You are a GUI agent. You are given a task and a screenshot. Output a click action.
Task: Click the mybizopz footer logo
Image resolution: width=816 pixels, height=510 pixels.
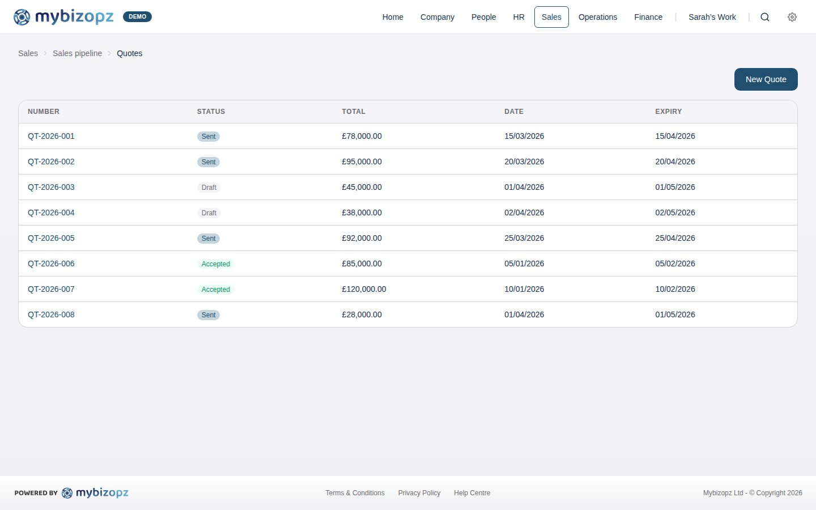click(95, 493)
